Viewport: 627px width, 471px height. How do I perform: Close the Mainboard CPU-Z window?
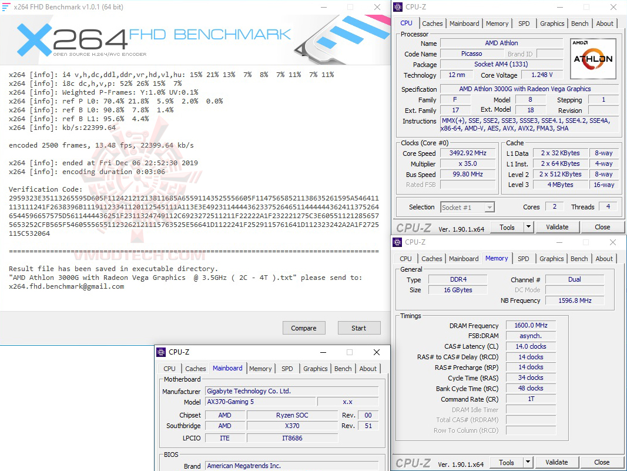click(377, 352)
